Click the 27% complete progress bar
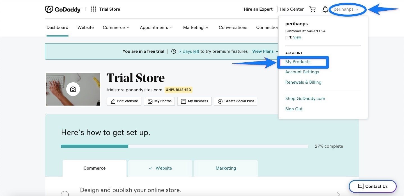 (185, 146)
